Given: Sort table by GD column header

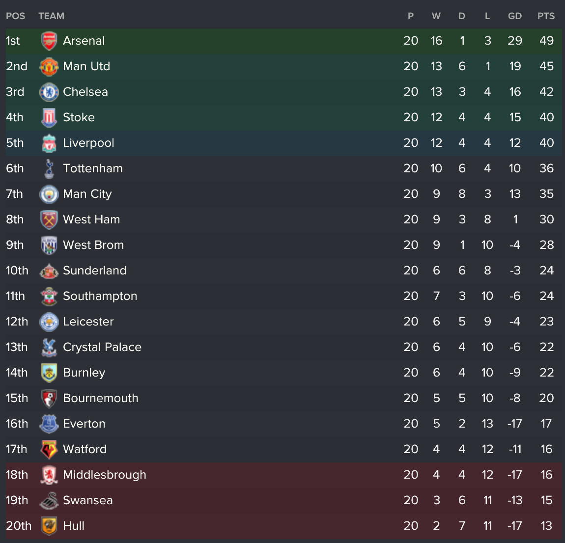Looking at the screenshot, I should [x=514, y=16].
